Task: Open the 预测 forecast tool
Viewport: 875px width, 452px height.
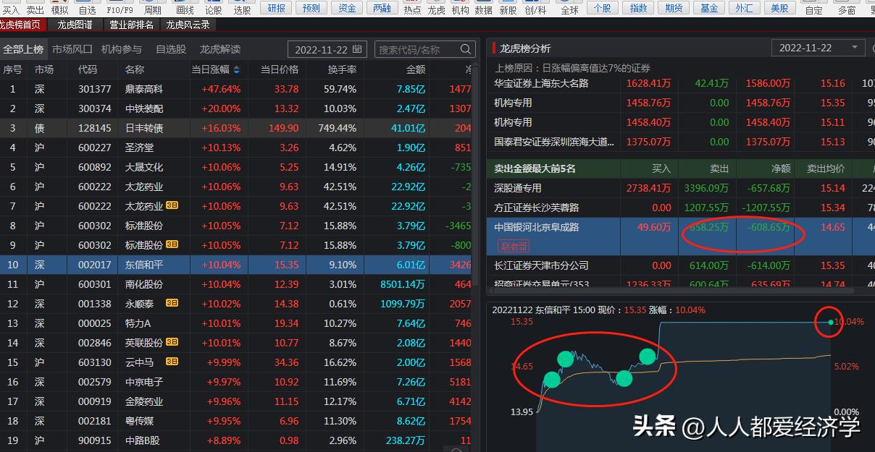Action: 311,8
